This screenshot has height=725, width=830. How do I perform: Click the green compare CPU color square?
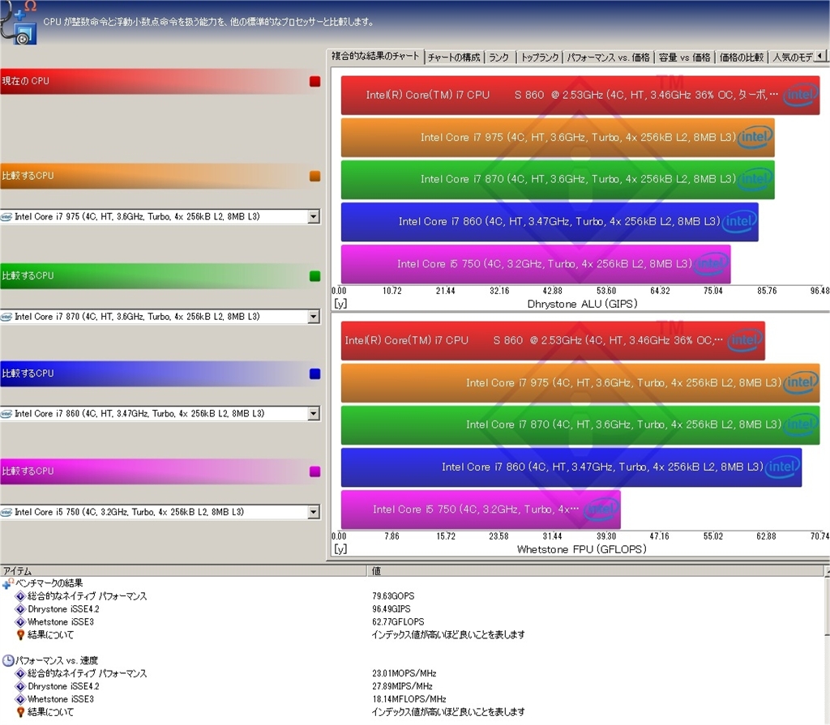click(x=315, y=275)
